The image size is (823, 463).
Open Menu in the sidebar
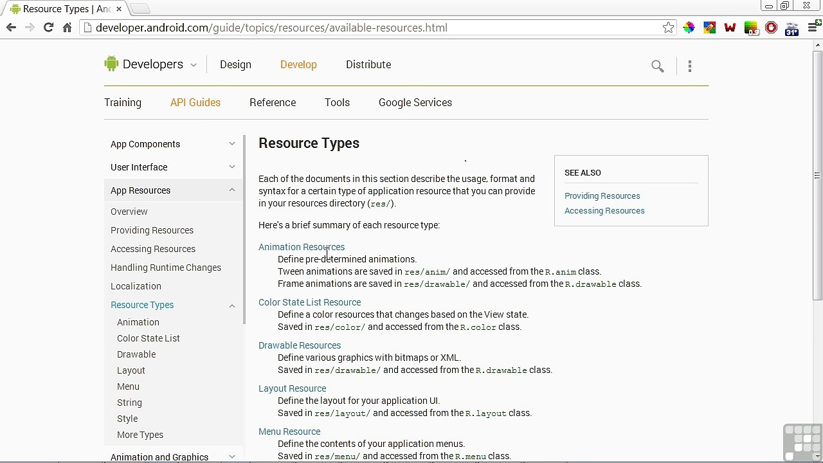(128, 386)
